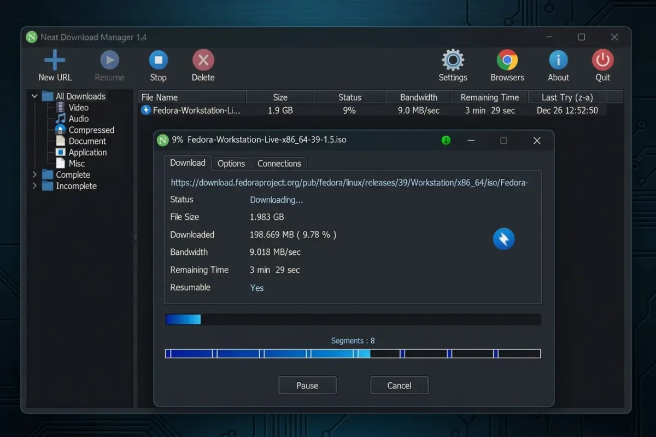Screen dimensions: 656x437
Task: Expand the Complete tree node
Action: [34, 175]
